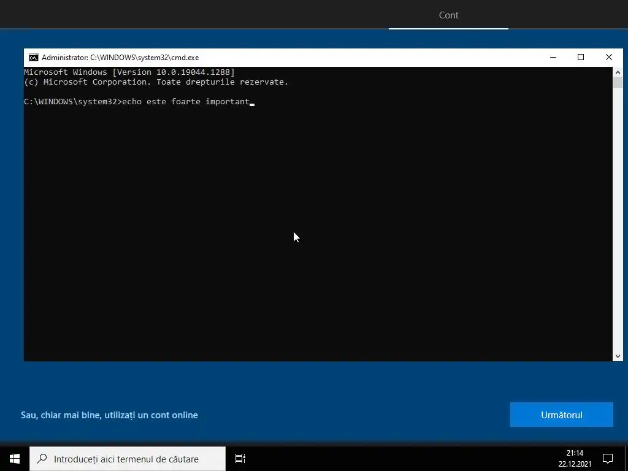
Task: Click the cmd window scrollbar thumb
Action: tap(618, 83)
